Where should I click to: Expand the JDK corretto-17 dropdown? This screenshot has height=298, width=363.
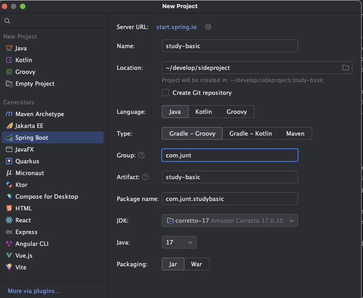(x=229, y=220)
